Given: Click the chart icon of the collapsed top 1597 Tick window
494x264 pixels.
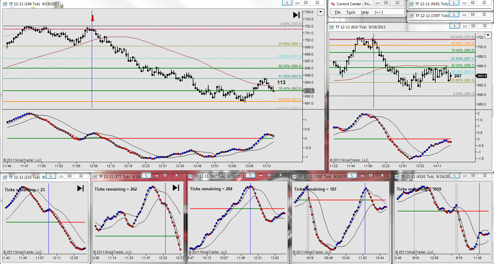Looking at the screenshot, I should click(412, 15).
